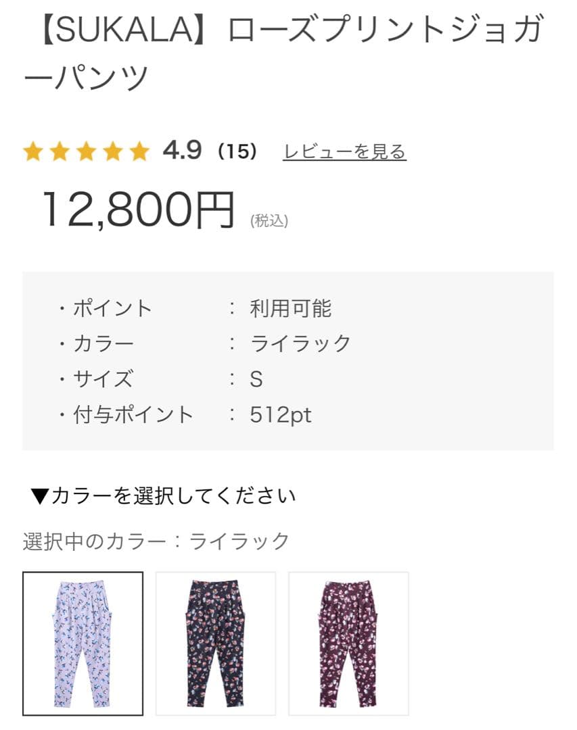This screenshot has width=577, height=730.
Task: Select the lilac pants color thumbnail
Action: click(x=83, y=643)
